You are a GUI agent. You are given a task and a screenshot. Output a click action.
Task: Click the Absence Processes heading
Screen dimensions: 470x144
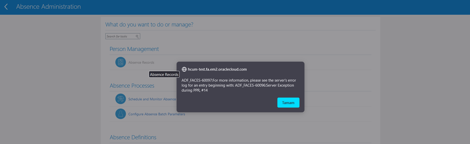[x=132, y=86]
